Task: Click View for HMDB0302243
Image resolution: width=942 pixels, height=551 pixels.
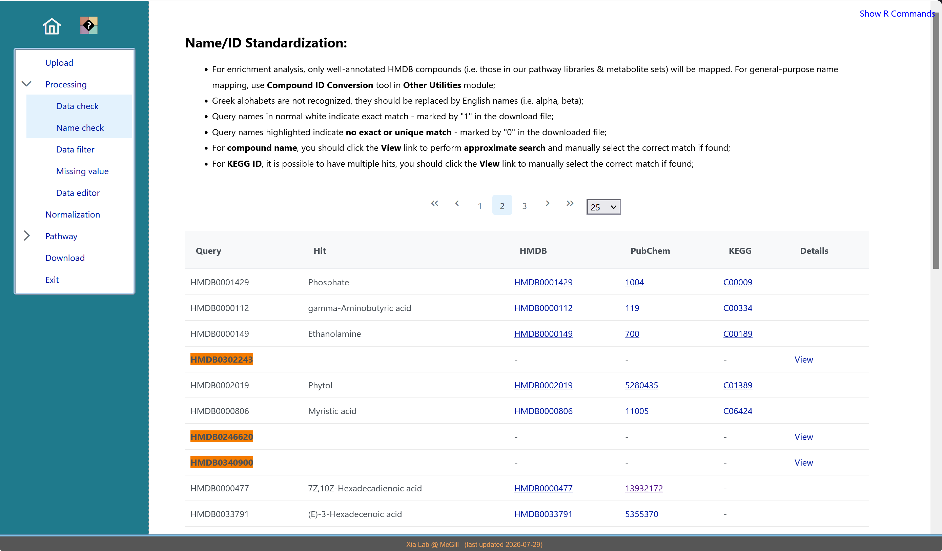Action: click(x=804, y=360)
